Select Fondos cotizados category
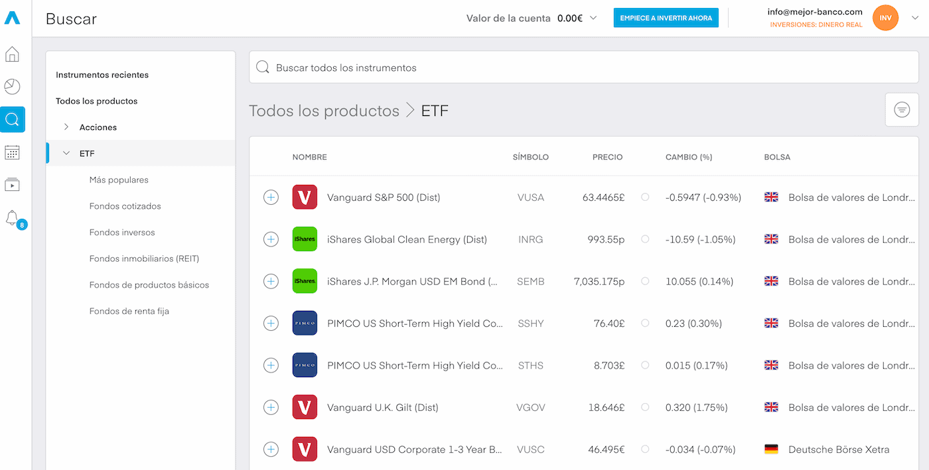Viewport: 929px width, 470px height. pos(125,206)
